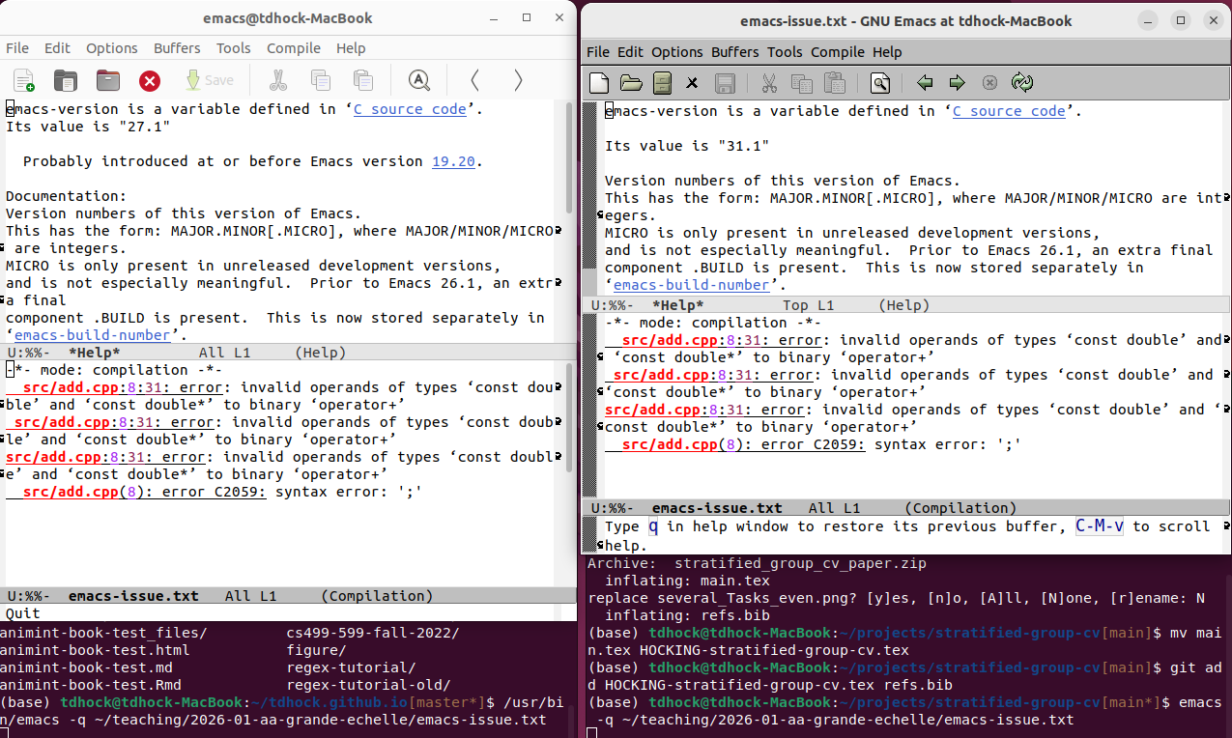Viewport: 1232px width, 738px height.
Task: Open the Compile menu in the right GNU Emacs window
Action: pos(838,52)
